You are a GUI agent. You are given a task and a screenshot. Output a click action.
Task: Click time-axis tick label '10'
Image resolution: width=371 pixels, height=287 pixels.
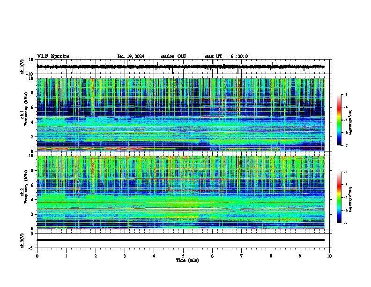click(329, 256)
